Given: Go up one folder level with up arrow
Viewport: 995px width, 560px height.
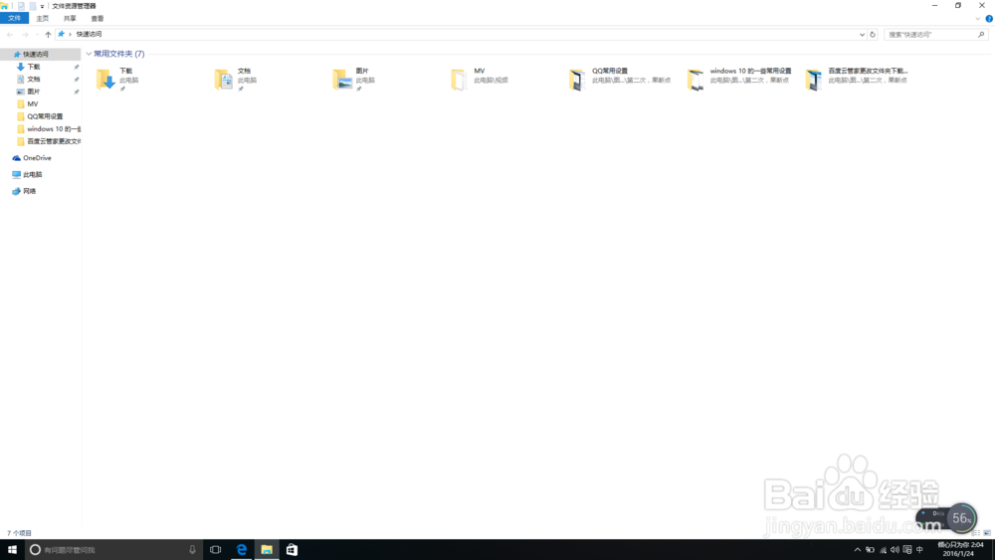Looking at the screenshot, I should pyautogui.click(x=48, y=34).
